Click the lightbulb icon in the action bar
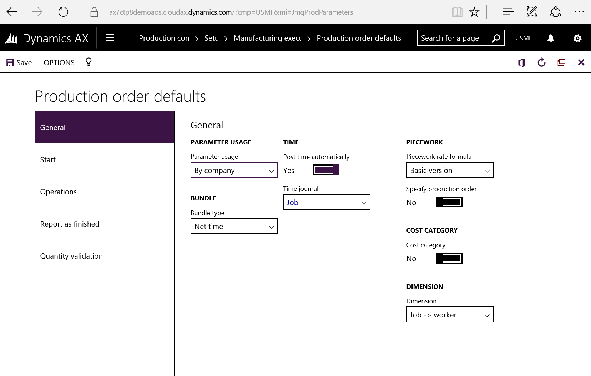The image size is (591, 376). tap(89, 62)
